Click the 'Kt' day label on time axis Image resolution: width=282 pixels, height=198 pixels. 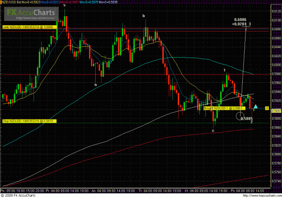[x=186, y=191]
